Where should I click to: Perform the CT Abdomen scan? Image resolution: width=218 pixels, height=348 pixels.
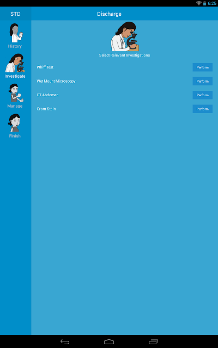tap(202, 95)
